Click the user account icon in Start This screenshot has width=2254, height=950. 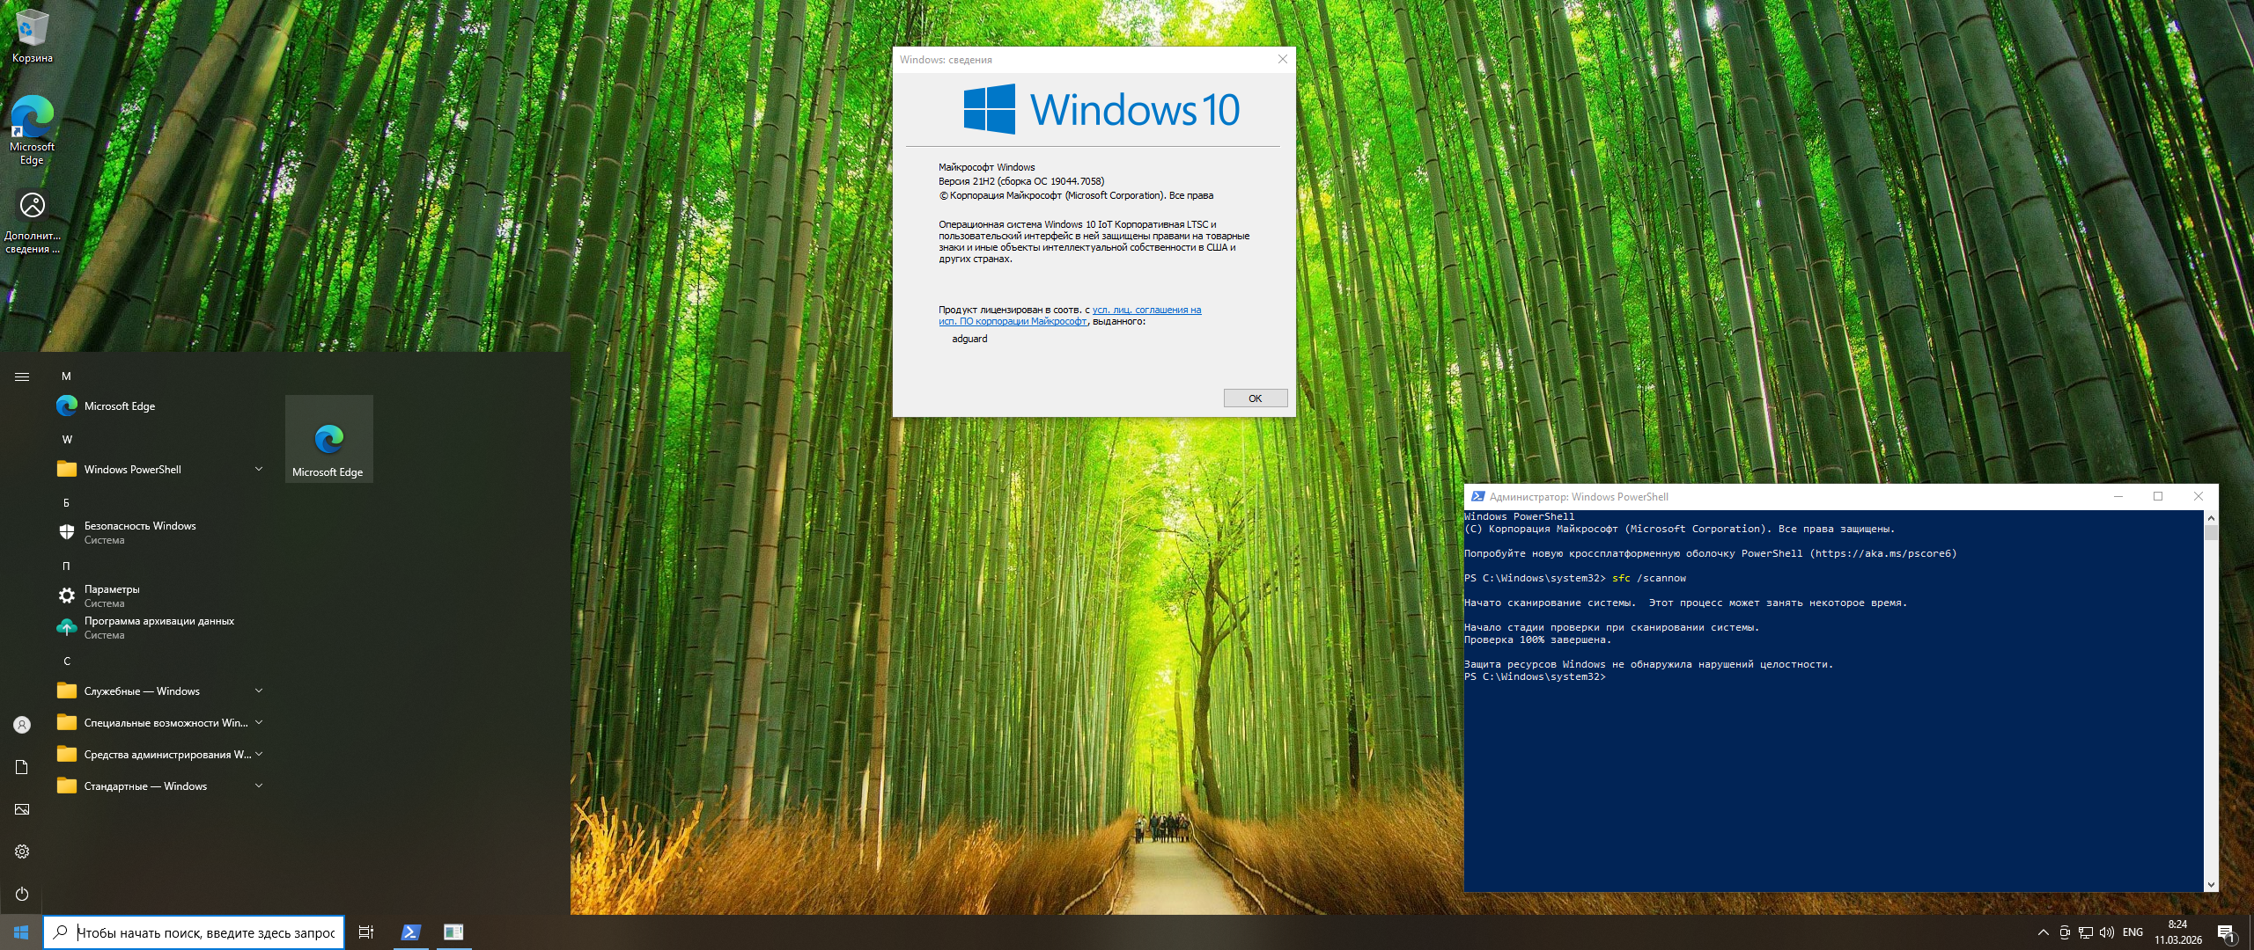[x=22, y=725]
